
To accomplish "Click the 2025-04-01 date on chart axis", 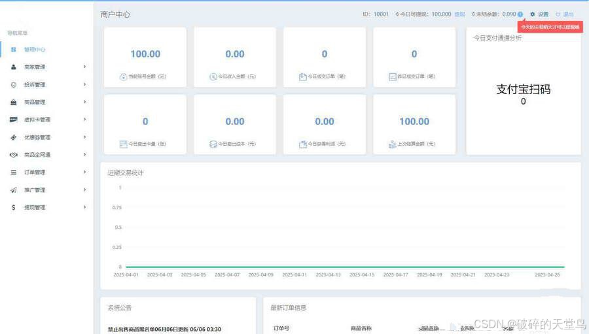I will click(x=126, y=275).
